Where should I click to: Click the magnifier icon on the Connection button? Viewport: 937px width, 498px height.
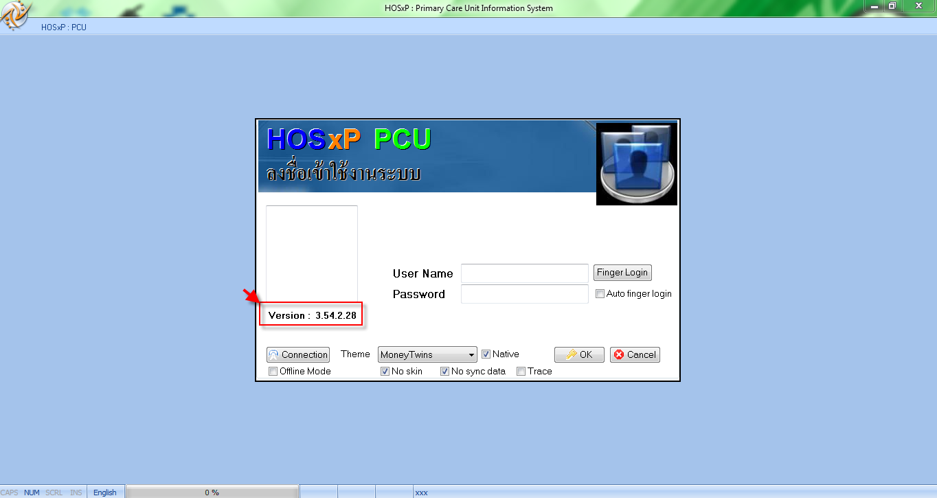[x=273, y=354]
